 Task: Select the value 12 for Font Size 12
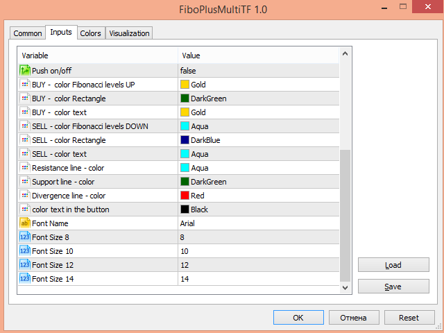185,265
